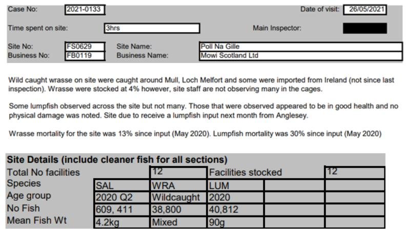Click the WRA species cell
408x235 pixels.
(x=178, y=185)
